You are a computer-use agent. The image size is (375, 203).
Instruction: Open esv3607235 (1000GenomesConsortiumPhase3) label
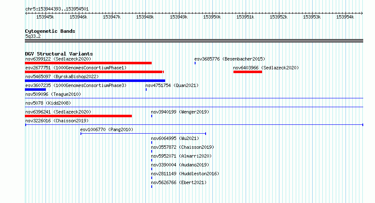pyautogui.click(x=76, y=85)
